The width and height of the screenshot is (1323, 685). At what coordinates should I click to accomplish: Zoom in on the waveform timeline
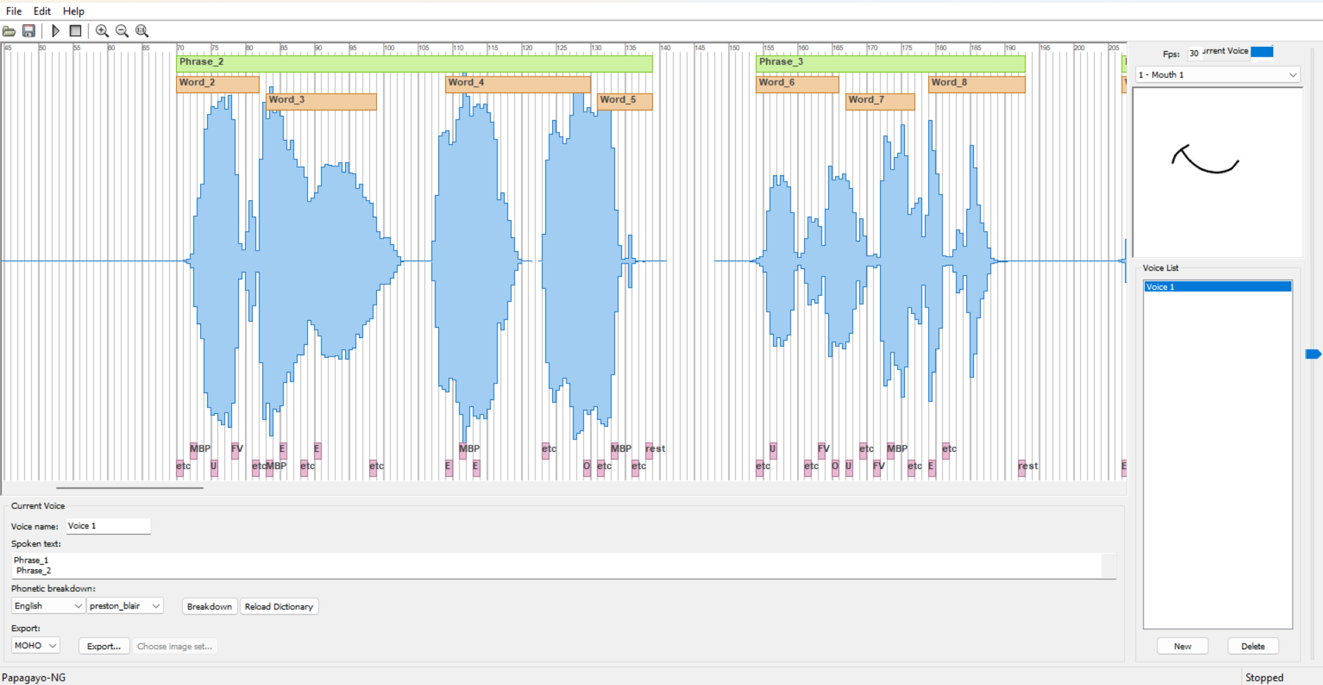point(102,31)
